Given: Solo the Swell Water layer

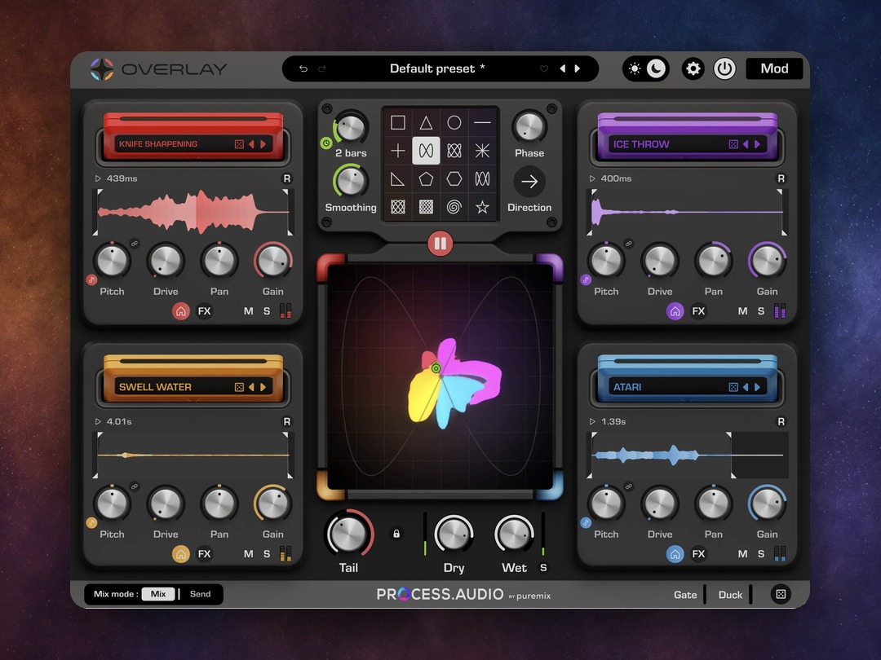Looking at the screenshot, I should point(267,554).
